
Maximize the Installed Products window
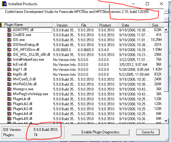[x=147, y=4]
